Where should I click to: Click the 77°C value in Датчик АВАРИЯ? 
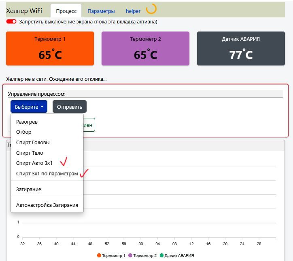coord(241,55)
